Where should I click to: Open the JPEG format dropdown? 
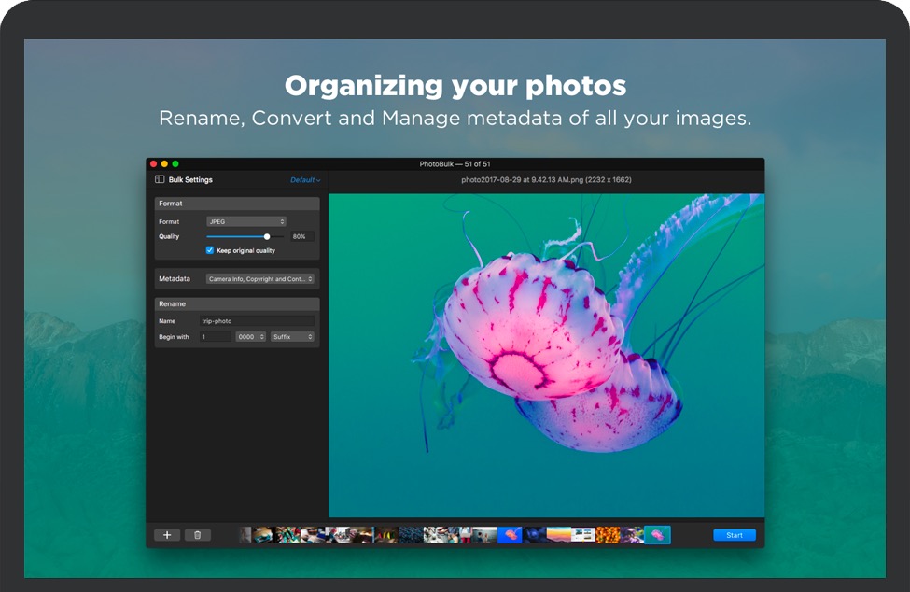246,221
